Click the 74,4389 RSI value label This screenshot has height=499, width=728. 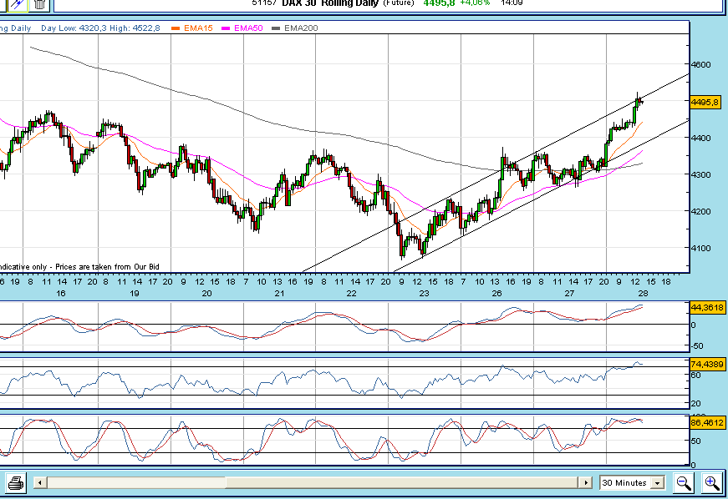(706, 364)
